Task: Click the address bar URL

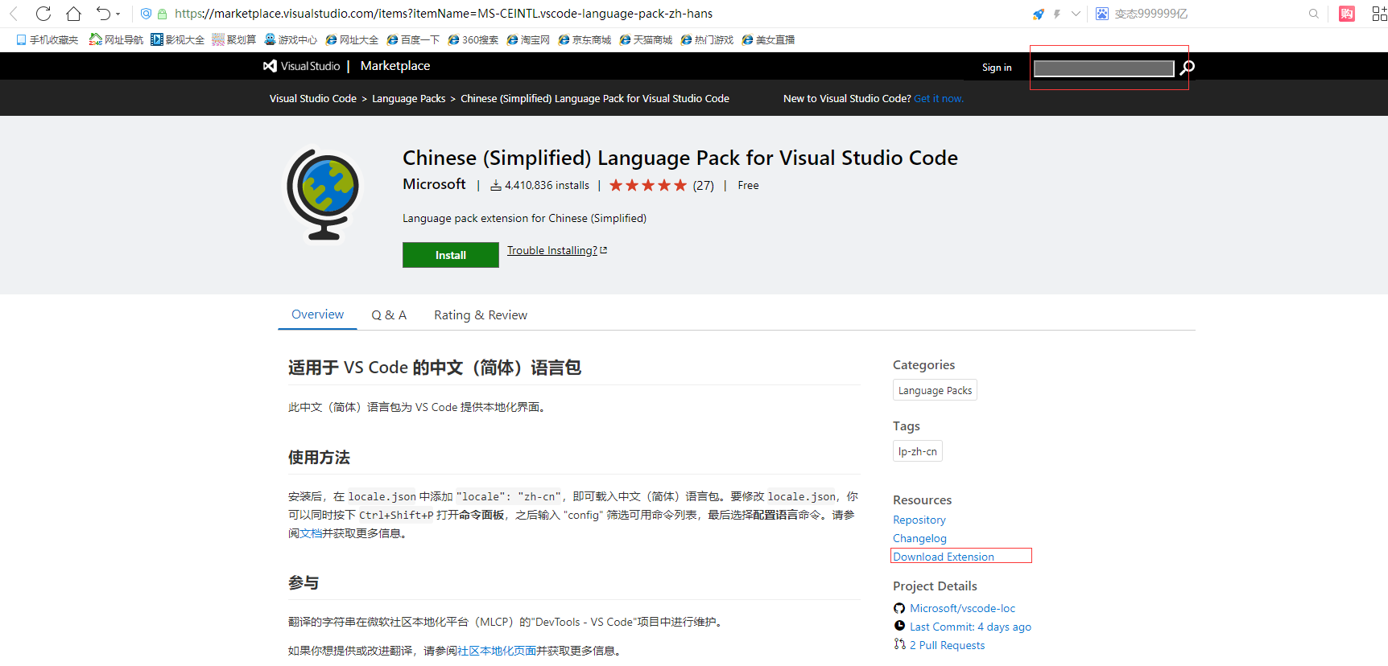Action: point(444,14)
